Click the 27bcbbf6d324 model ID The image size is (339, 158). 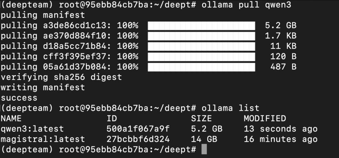coord(138,139)
